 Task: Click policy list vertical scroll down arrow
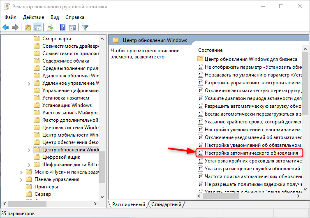click(x=305, y=189)
